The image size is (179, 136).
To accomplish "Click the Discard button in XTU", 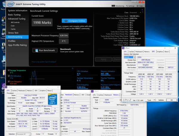I will 117,59.
